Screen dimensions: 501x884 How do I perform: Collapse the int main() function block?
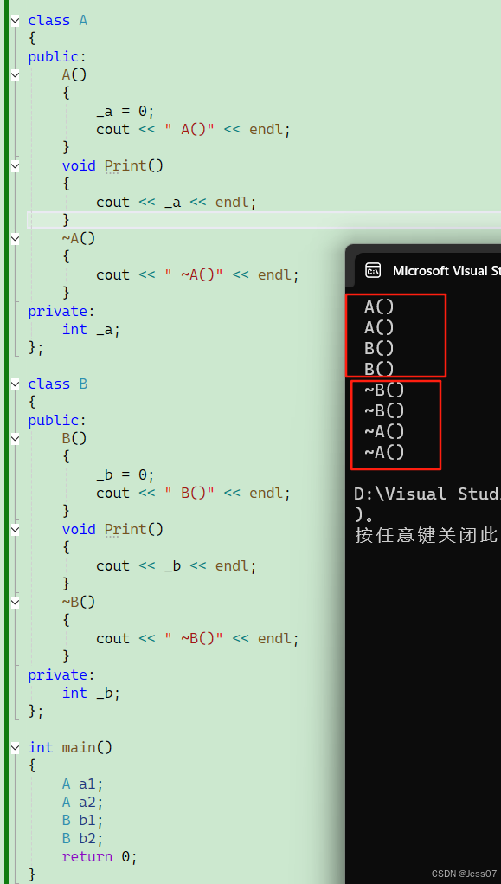point(15,748)
